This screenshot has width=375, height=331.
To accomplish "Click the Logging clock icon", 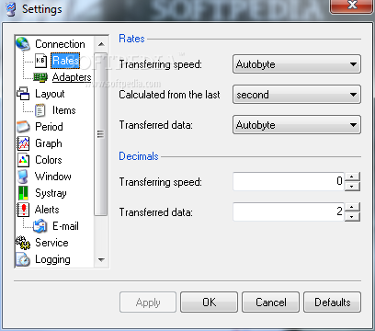I will tap(23, 259).
